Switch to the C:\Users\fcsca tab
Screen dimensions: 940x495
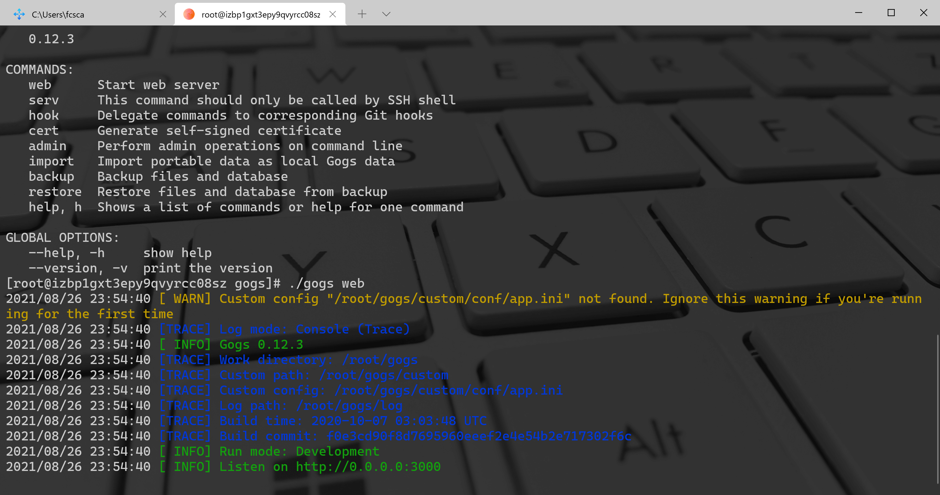coord(84,15)
